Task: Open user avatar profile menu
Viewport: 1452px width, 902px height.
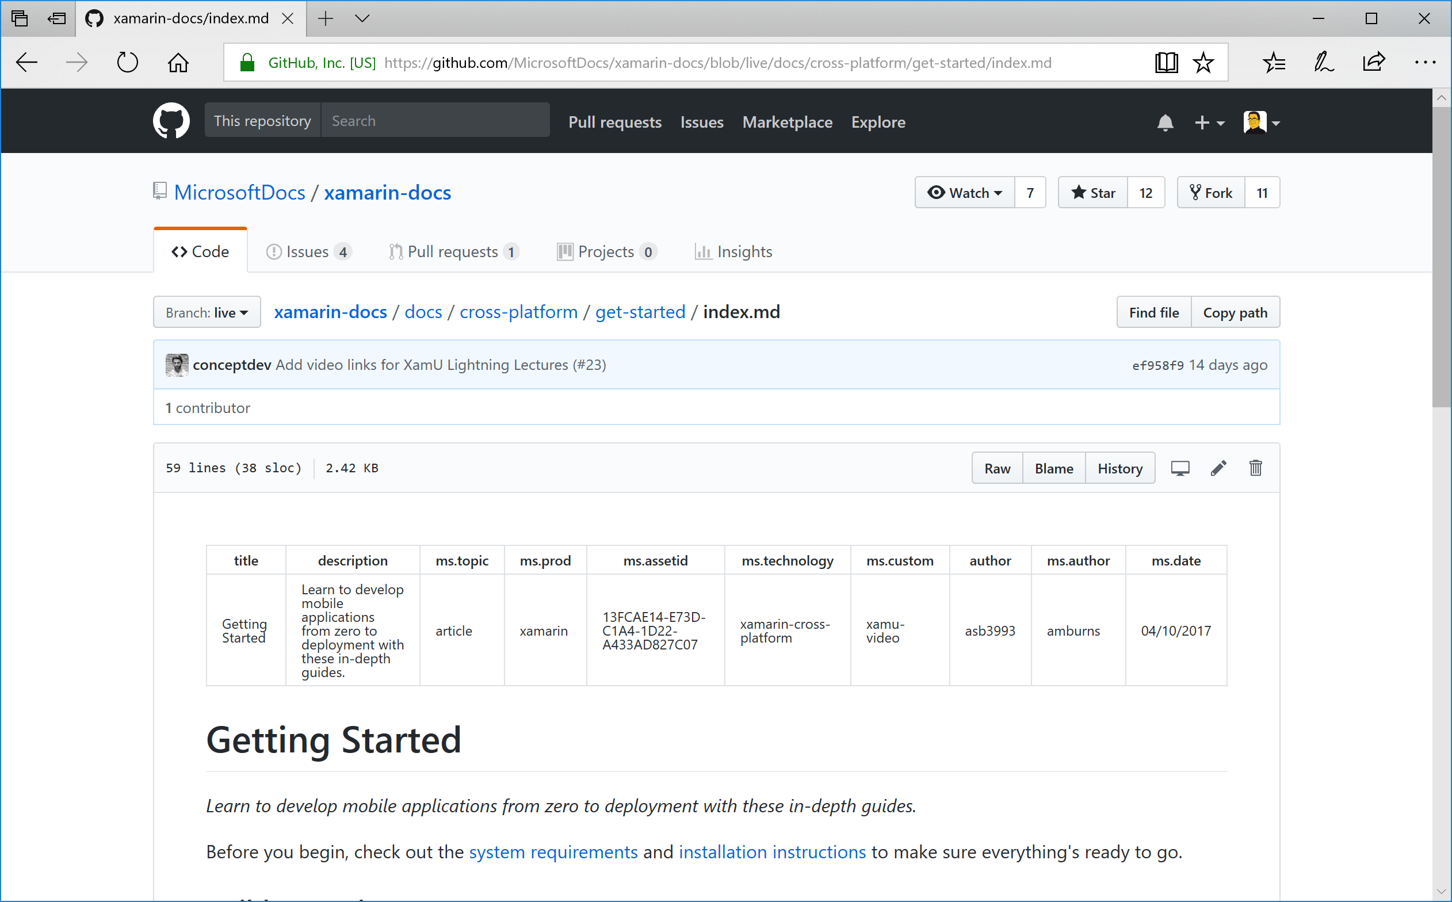Action: click(x=1261, y=123)
